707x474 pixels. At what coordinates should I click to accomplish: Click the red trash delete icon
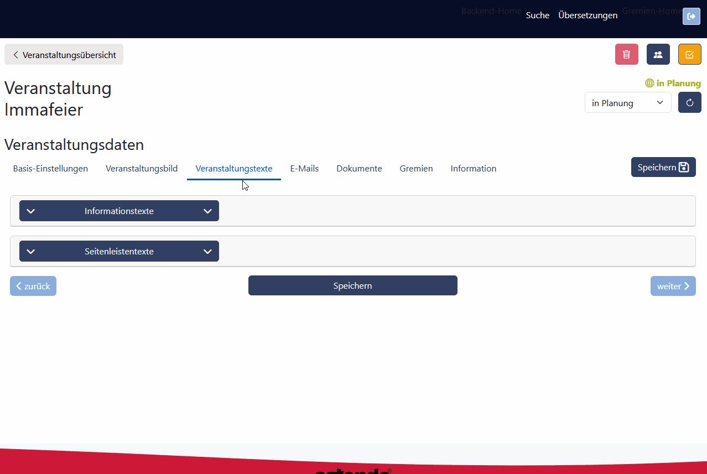(626, 54)
